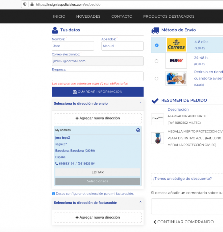Click the Guardar Información button
The width and height of the screenshot is (223, 232).
98,92
